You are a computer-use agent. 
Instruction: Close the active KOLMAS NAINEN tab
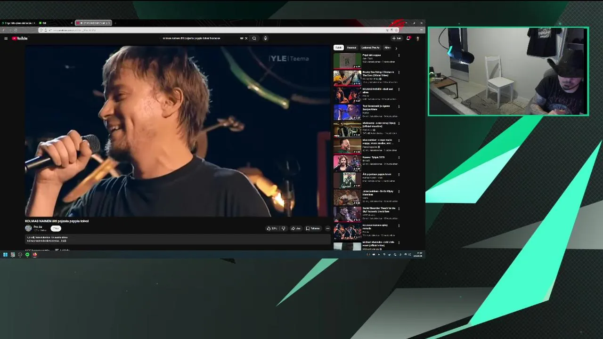(109, 23)
